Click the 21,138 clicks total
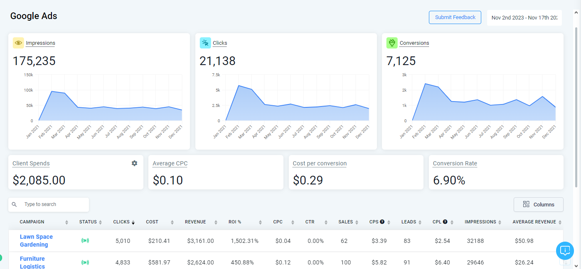Image resolution: width=581 pixels, height=269 pixels. [218, 61]
